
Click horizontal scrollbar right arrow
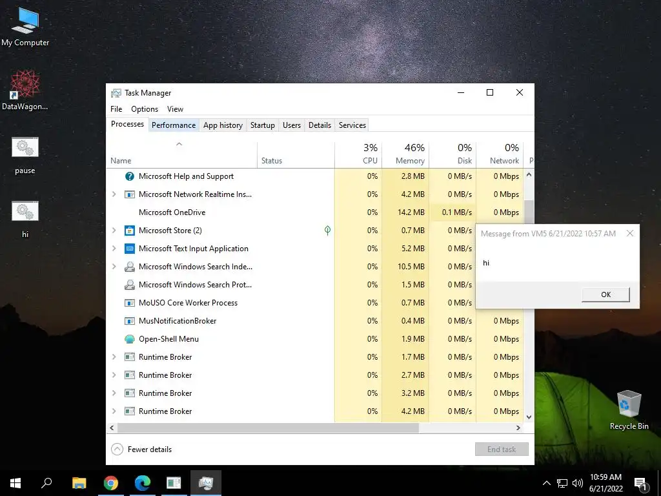518,428
